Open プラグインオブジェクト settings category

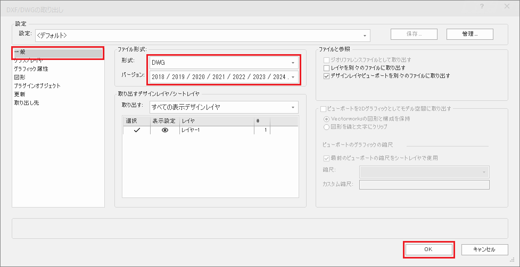pyautogui.click(x=37, y=86)
